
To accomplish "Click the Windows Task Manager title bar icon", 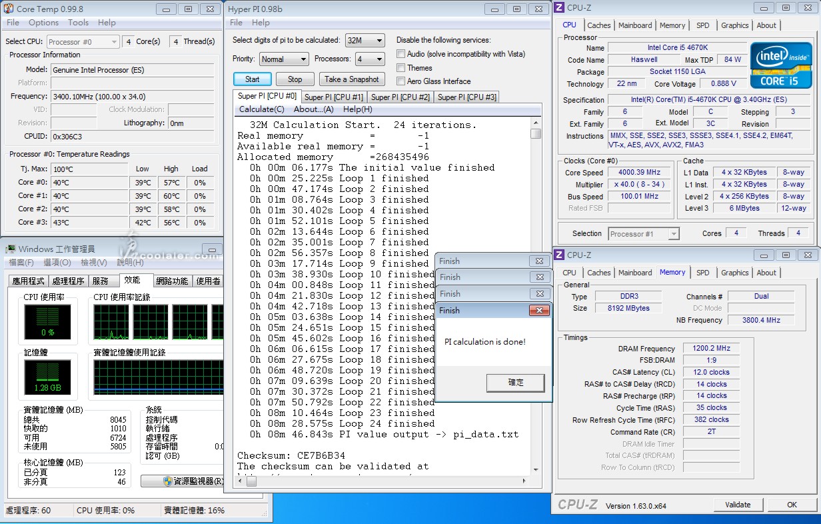I will click(x=10, y=249).
